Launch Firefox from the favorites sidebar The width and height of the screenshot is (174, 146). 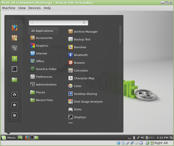coord(14,28)
